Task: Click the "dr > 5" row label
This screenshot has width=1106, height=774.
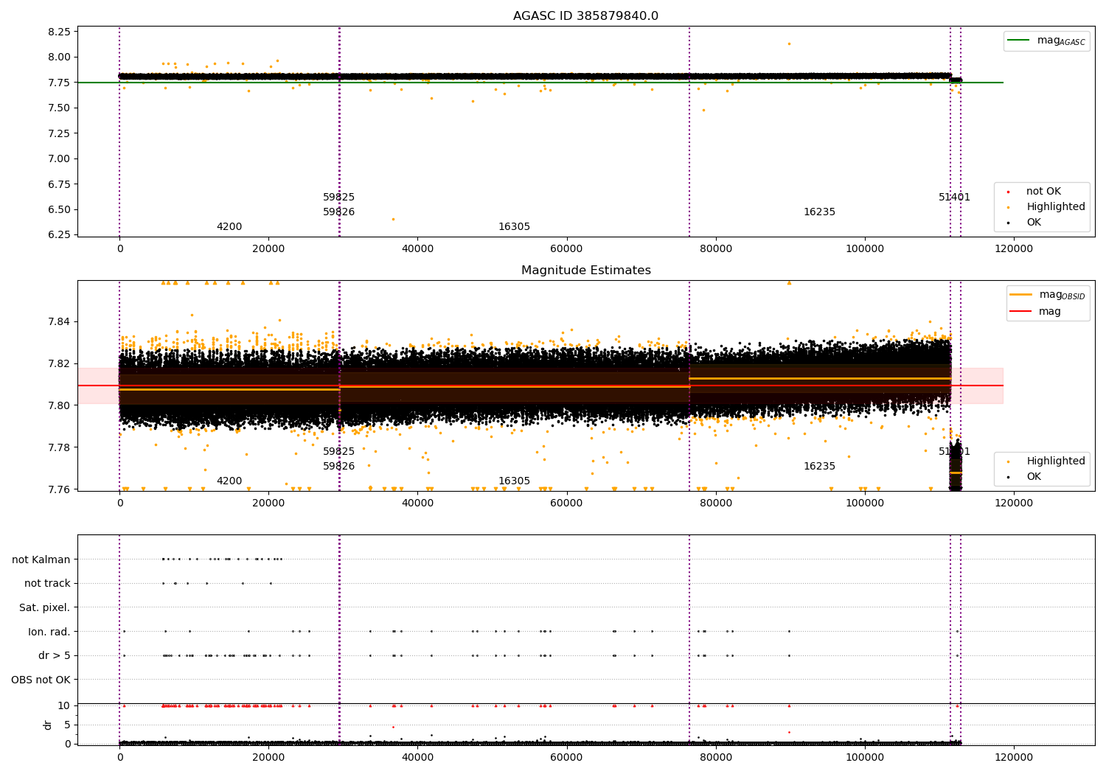Action: coord(55,655)
